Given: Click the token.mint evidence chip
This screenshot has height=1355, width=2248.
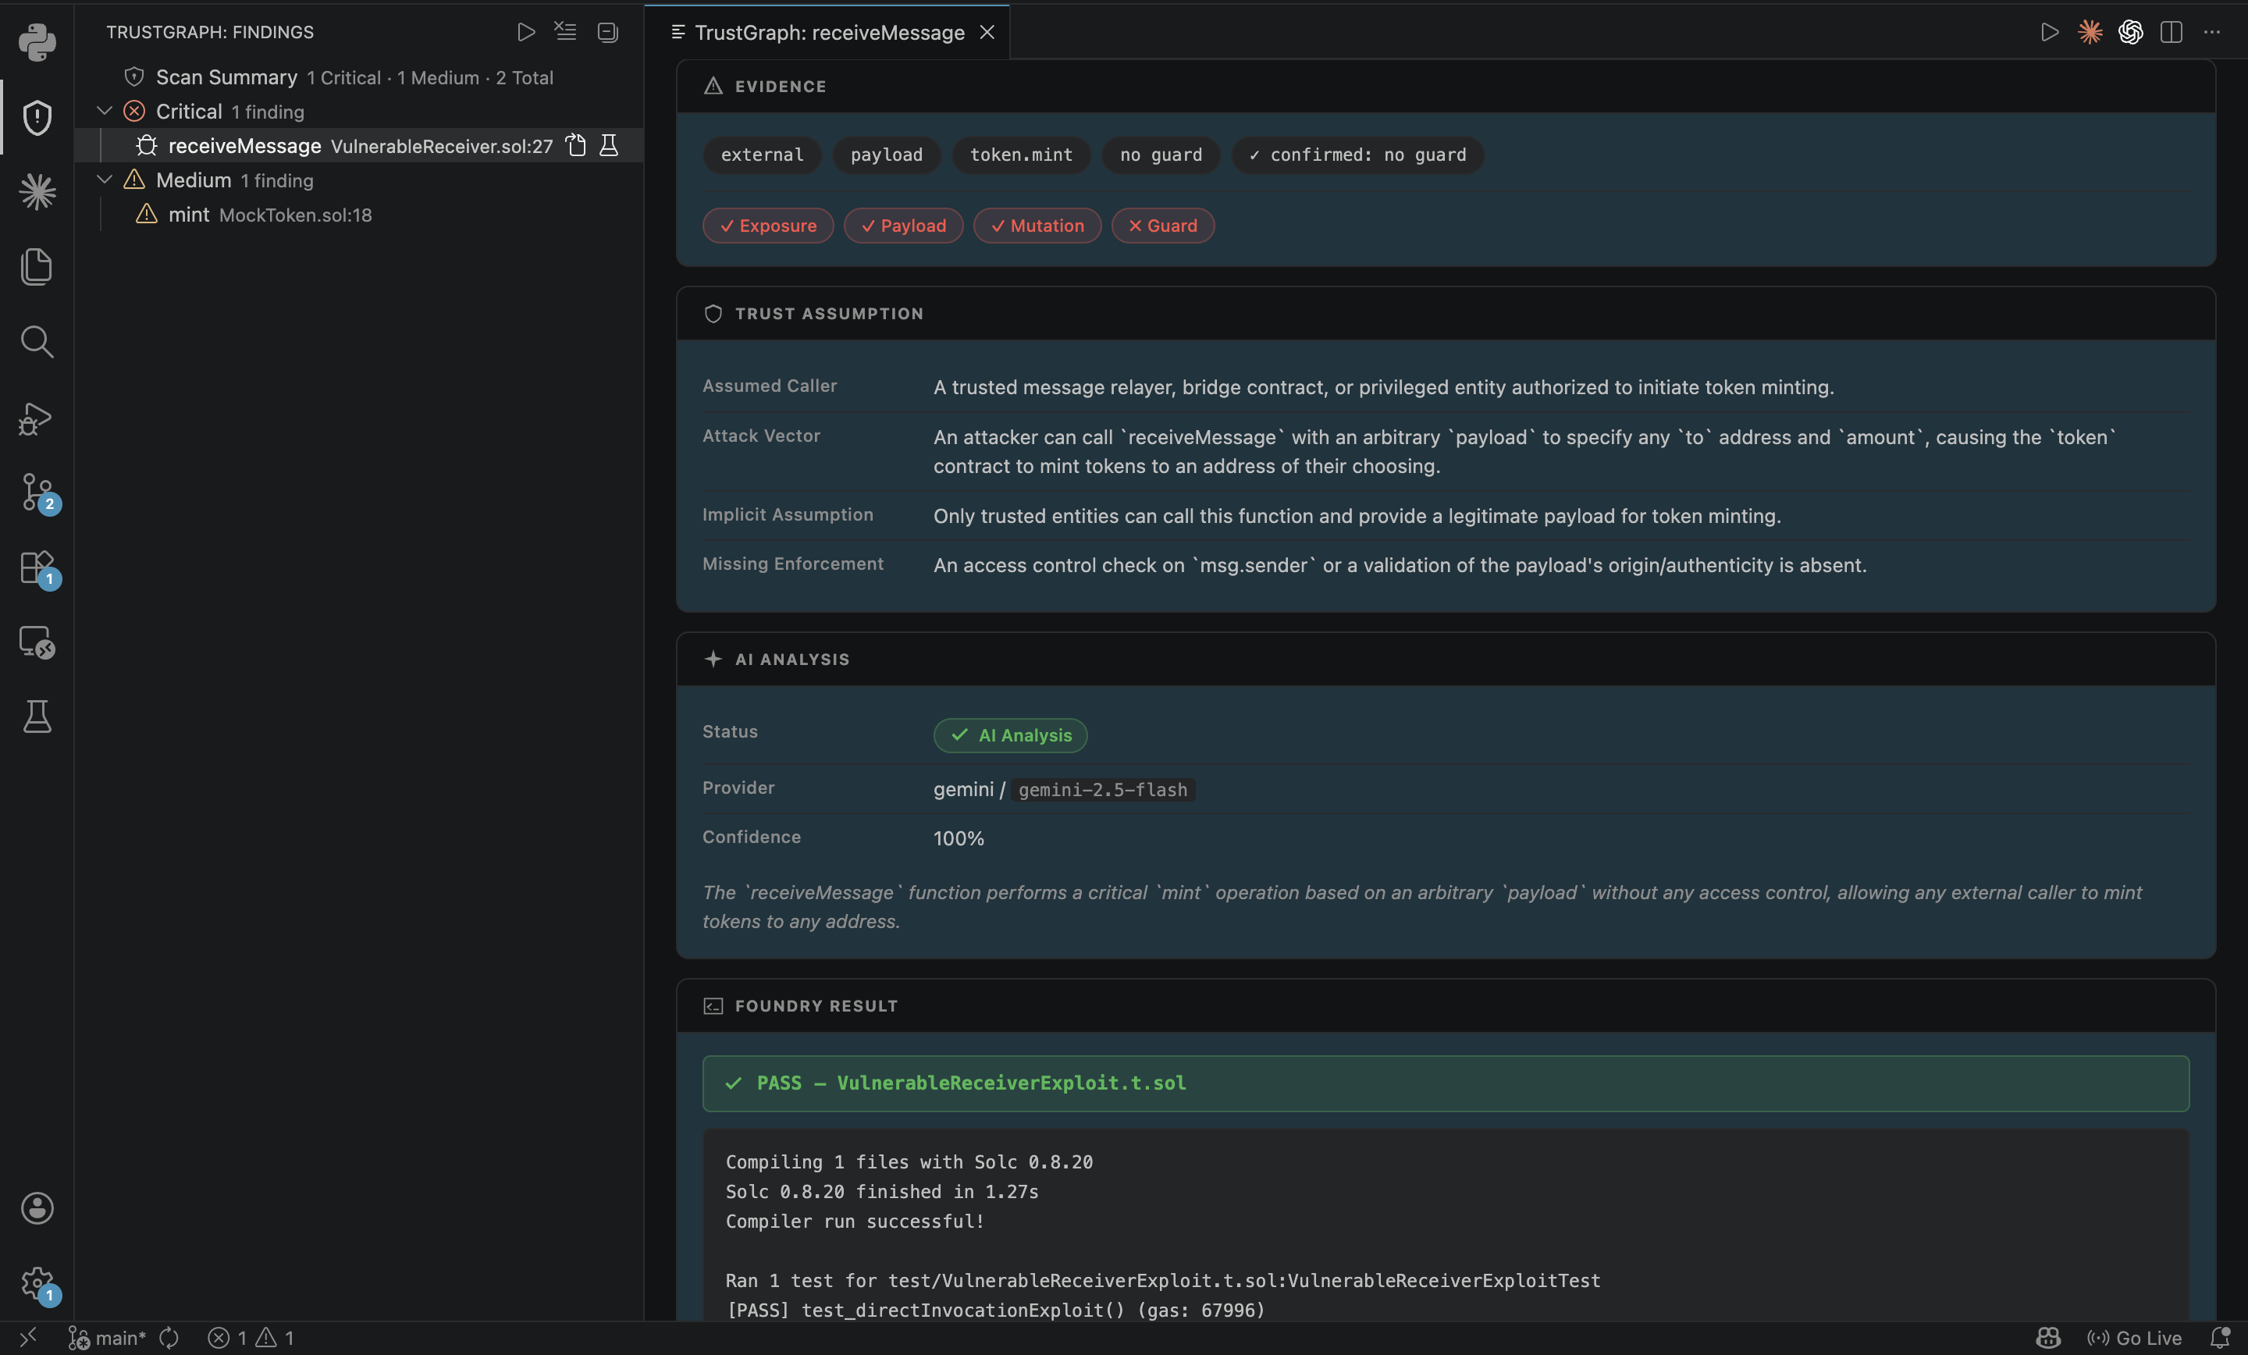Looking at the screenshot, I should click(1021, 155).
